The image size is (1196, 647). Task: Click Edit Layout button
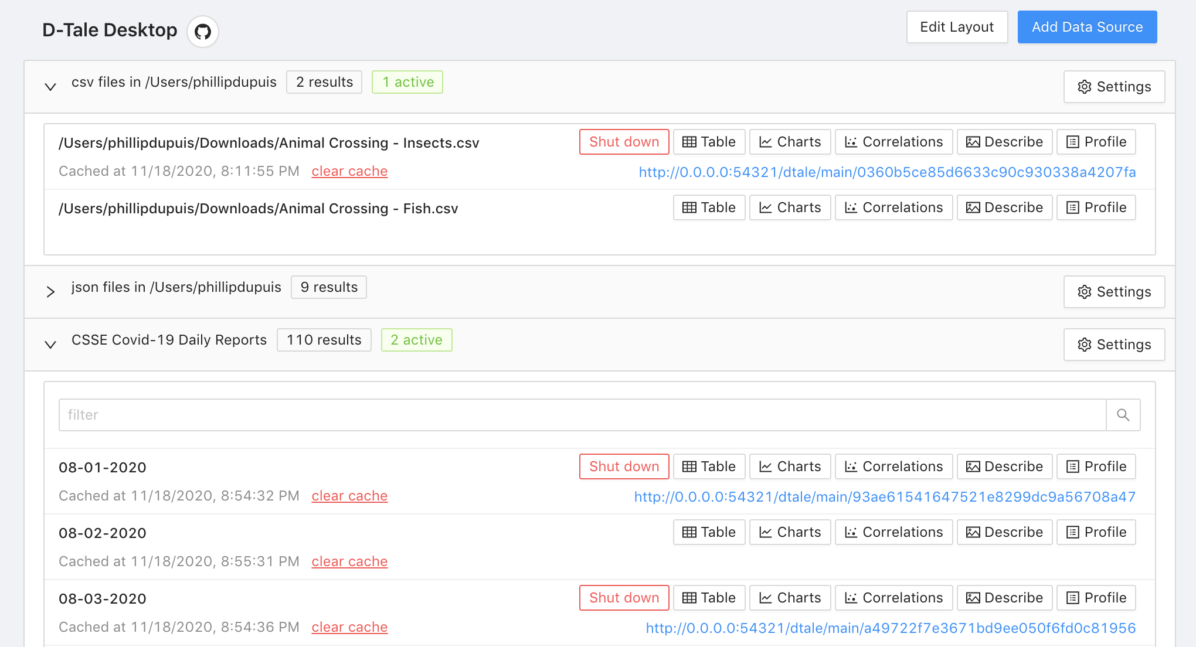pos(957,27)
